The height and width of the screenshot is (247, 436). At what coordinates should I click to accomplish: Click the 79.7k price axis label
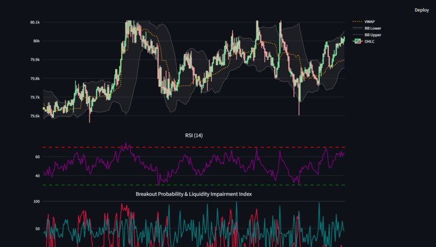pyautogui.click(x=35, y=97)
